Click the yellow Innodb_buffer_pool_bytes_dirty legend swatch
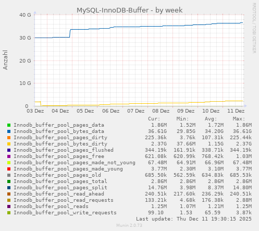This screenshot has height=231, width=259. 9,144
